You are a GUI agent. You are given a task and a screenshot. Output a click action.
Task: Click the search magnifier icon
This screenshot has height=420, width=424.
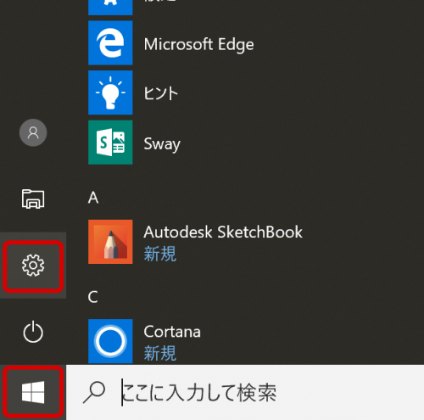pos(94,392)
